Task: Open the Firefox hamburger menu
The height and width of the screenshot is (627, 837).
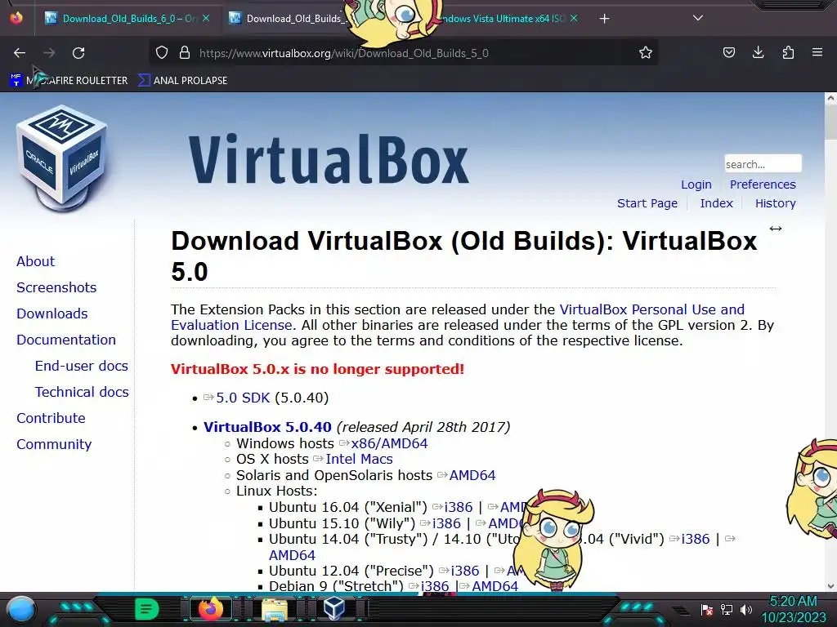Action: pos(817,52)
